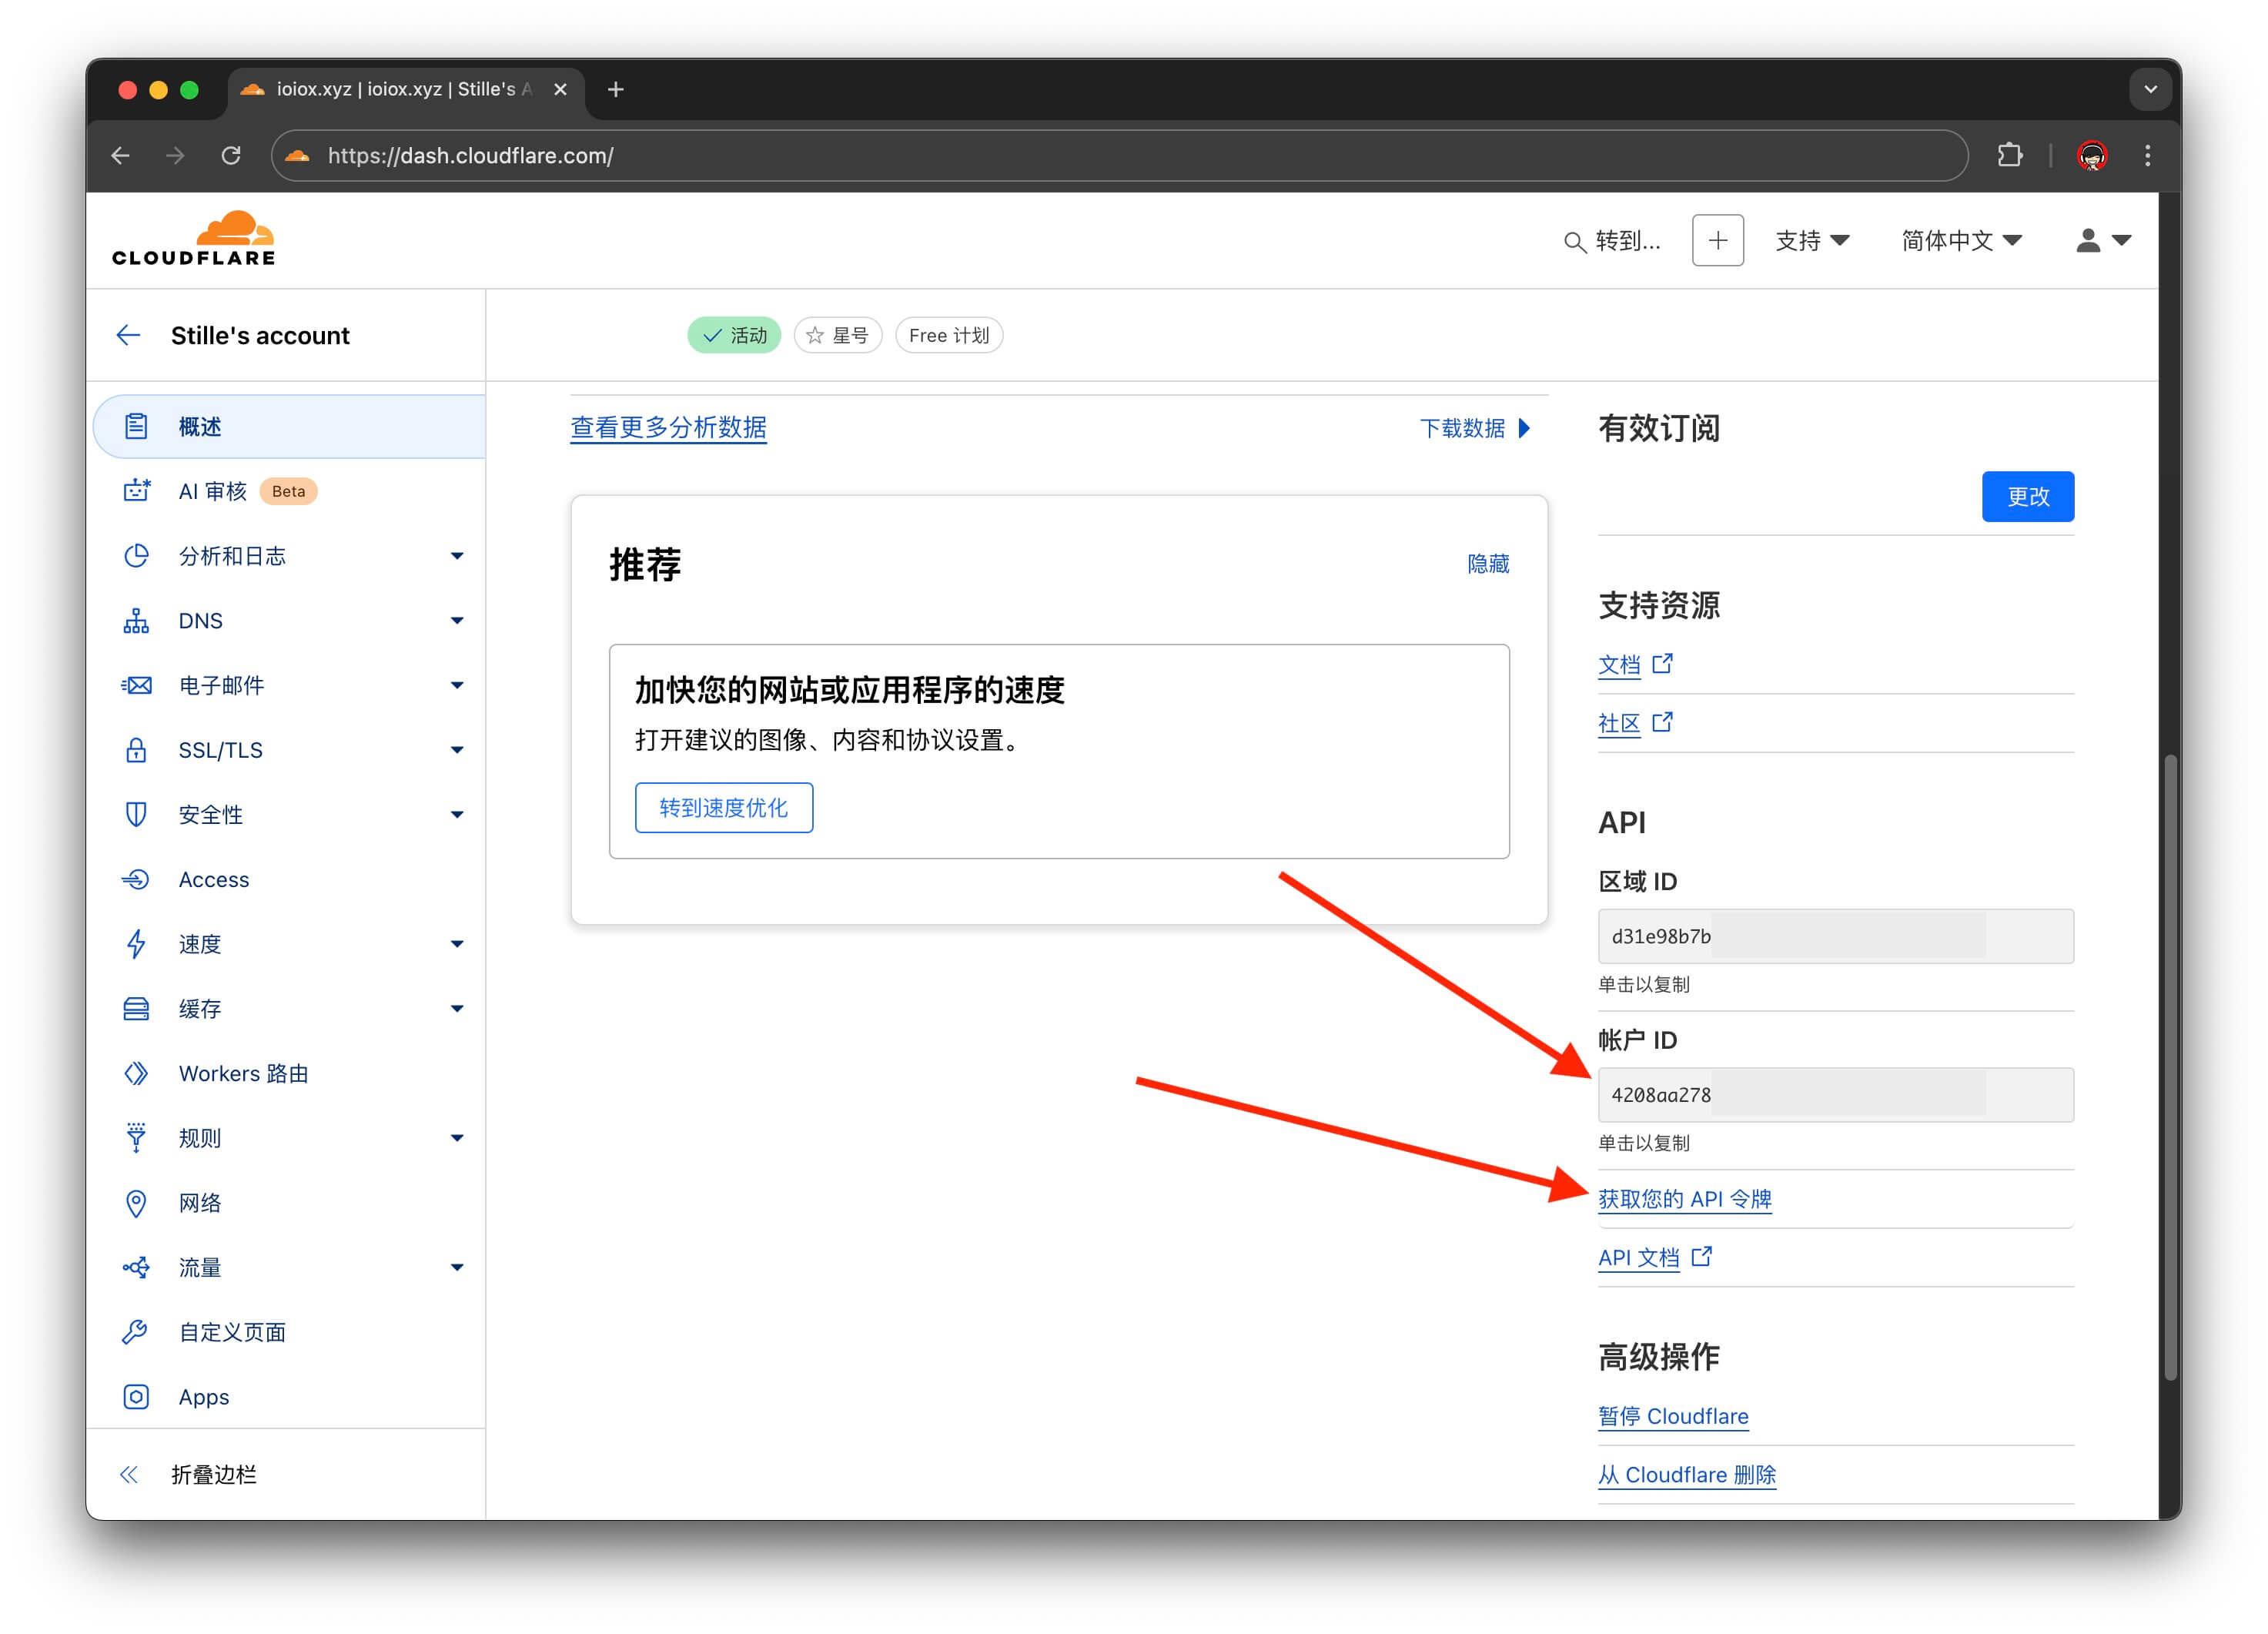Open the API 文档 link
The height and width of the screenshot is (1634, 2268).
(x=1655, y=1257)
